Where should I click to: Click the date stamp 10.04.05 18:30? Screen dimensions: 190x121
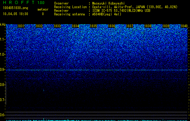(15, 14)
